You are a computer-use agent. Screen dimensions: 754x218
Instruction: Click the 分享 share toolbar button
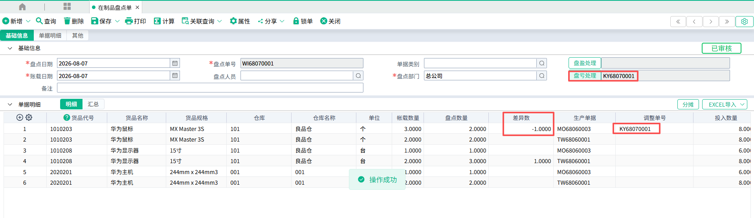click(267, 21)
